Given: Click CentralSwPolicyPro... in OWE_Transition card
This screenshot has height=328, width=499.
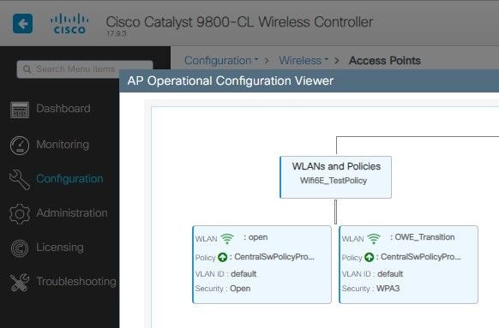Looking at the screenshot, I should 421,257.
